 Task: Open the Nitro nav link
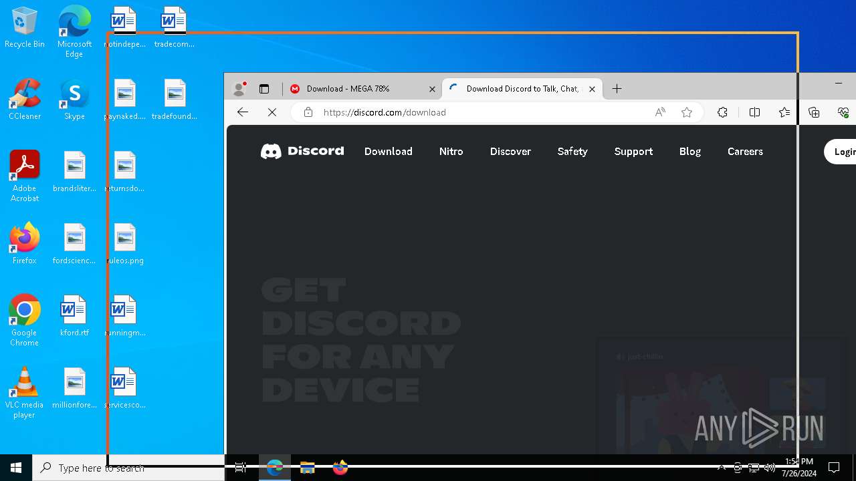click(x=451, y=152)
